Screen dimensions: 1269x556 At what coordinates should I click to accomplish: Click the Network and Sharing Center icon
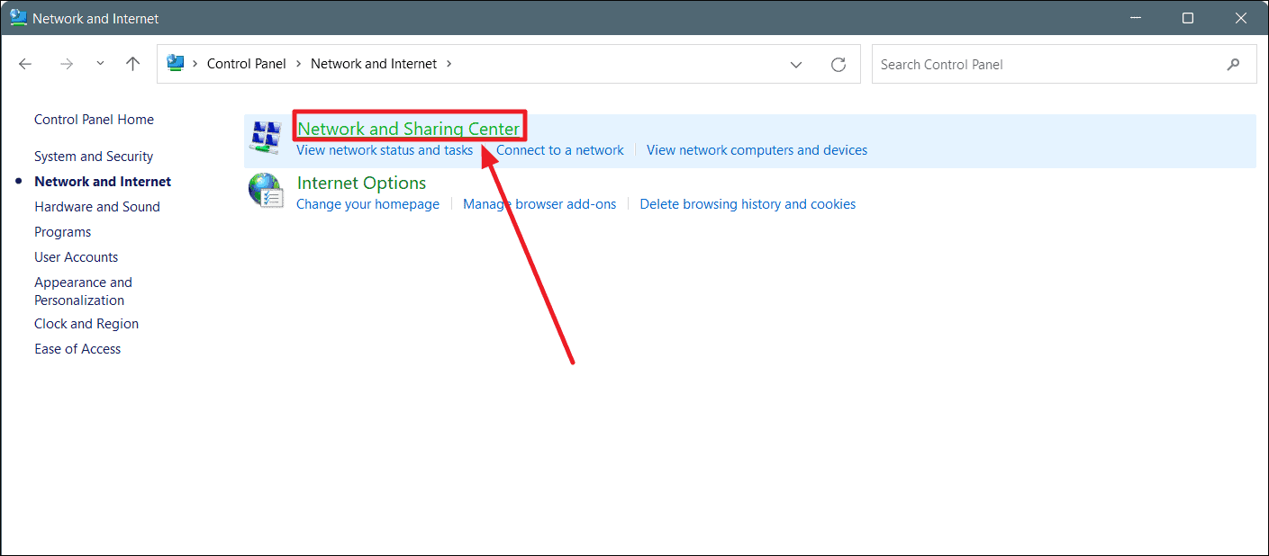266,139
